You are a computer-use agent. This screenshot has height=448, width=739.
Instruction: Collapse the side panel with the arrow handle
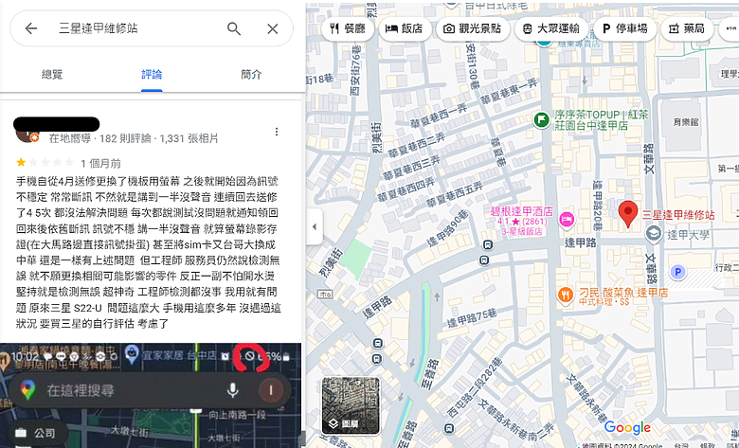click(315, 227)
